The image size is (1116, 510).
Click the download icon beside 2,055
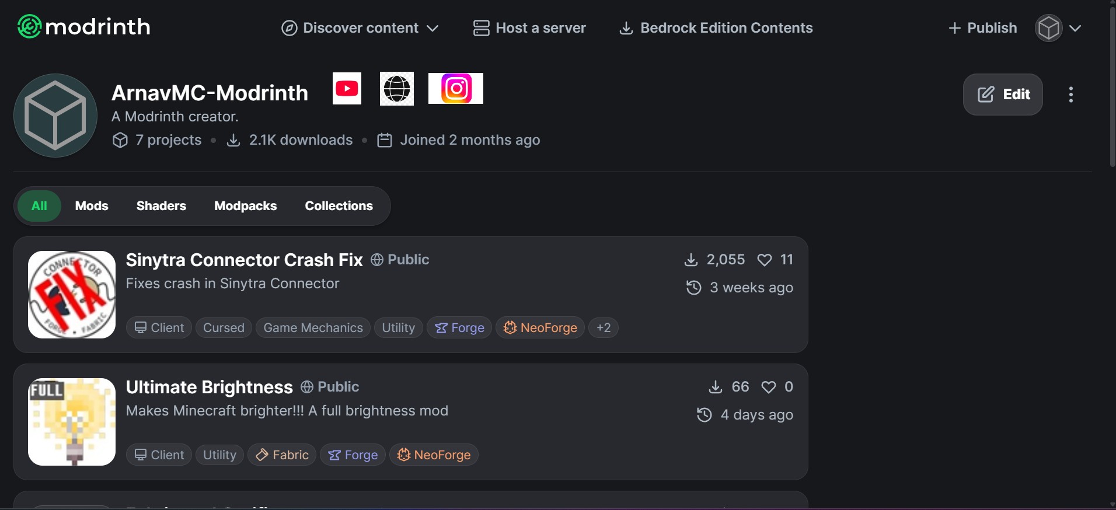click(691, 260)
